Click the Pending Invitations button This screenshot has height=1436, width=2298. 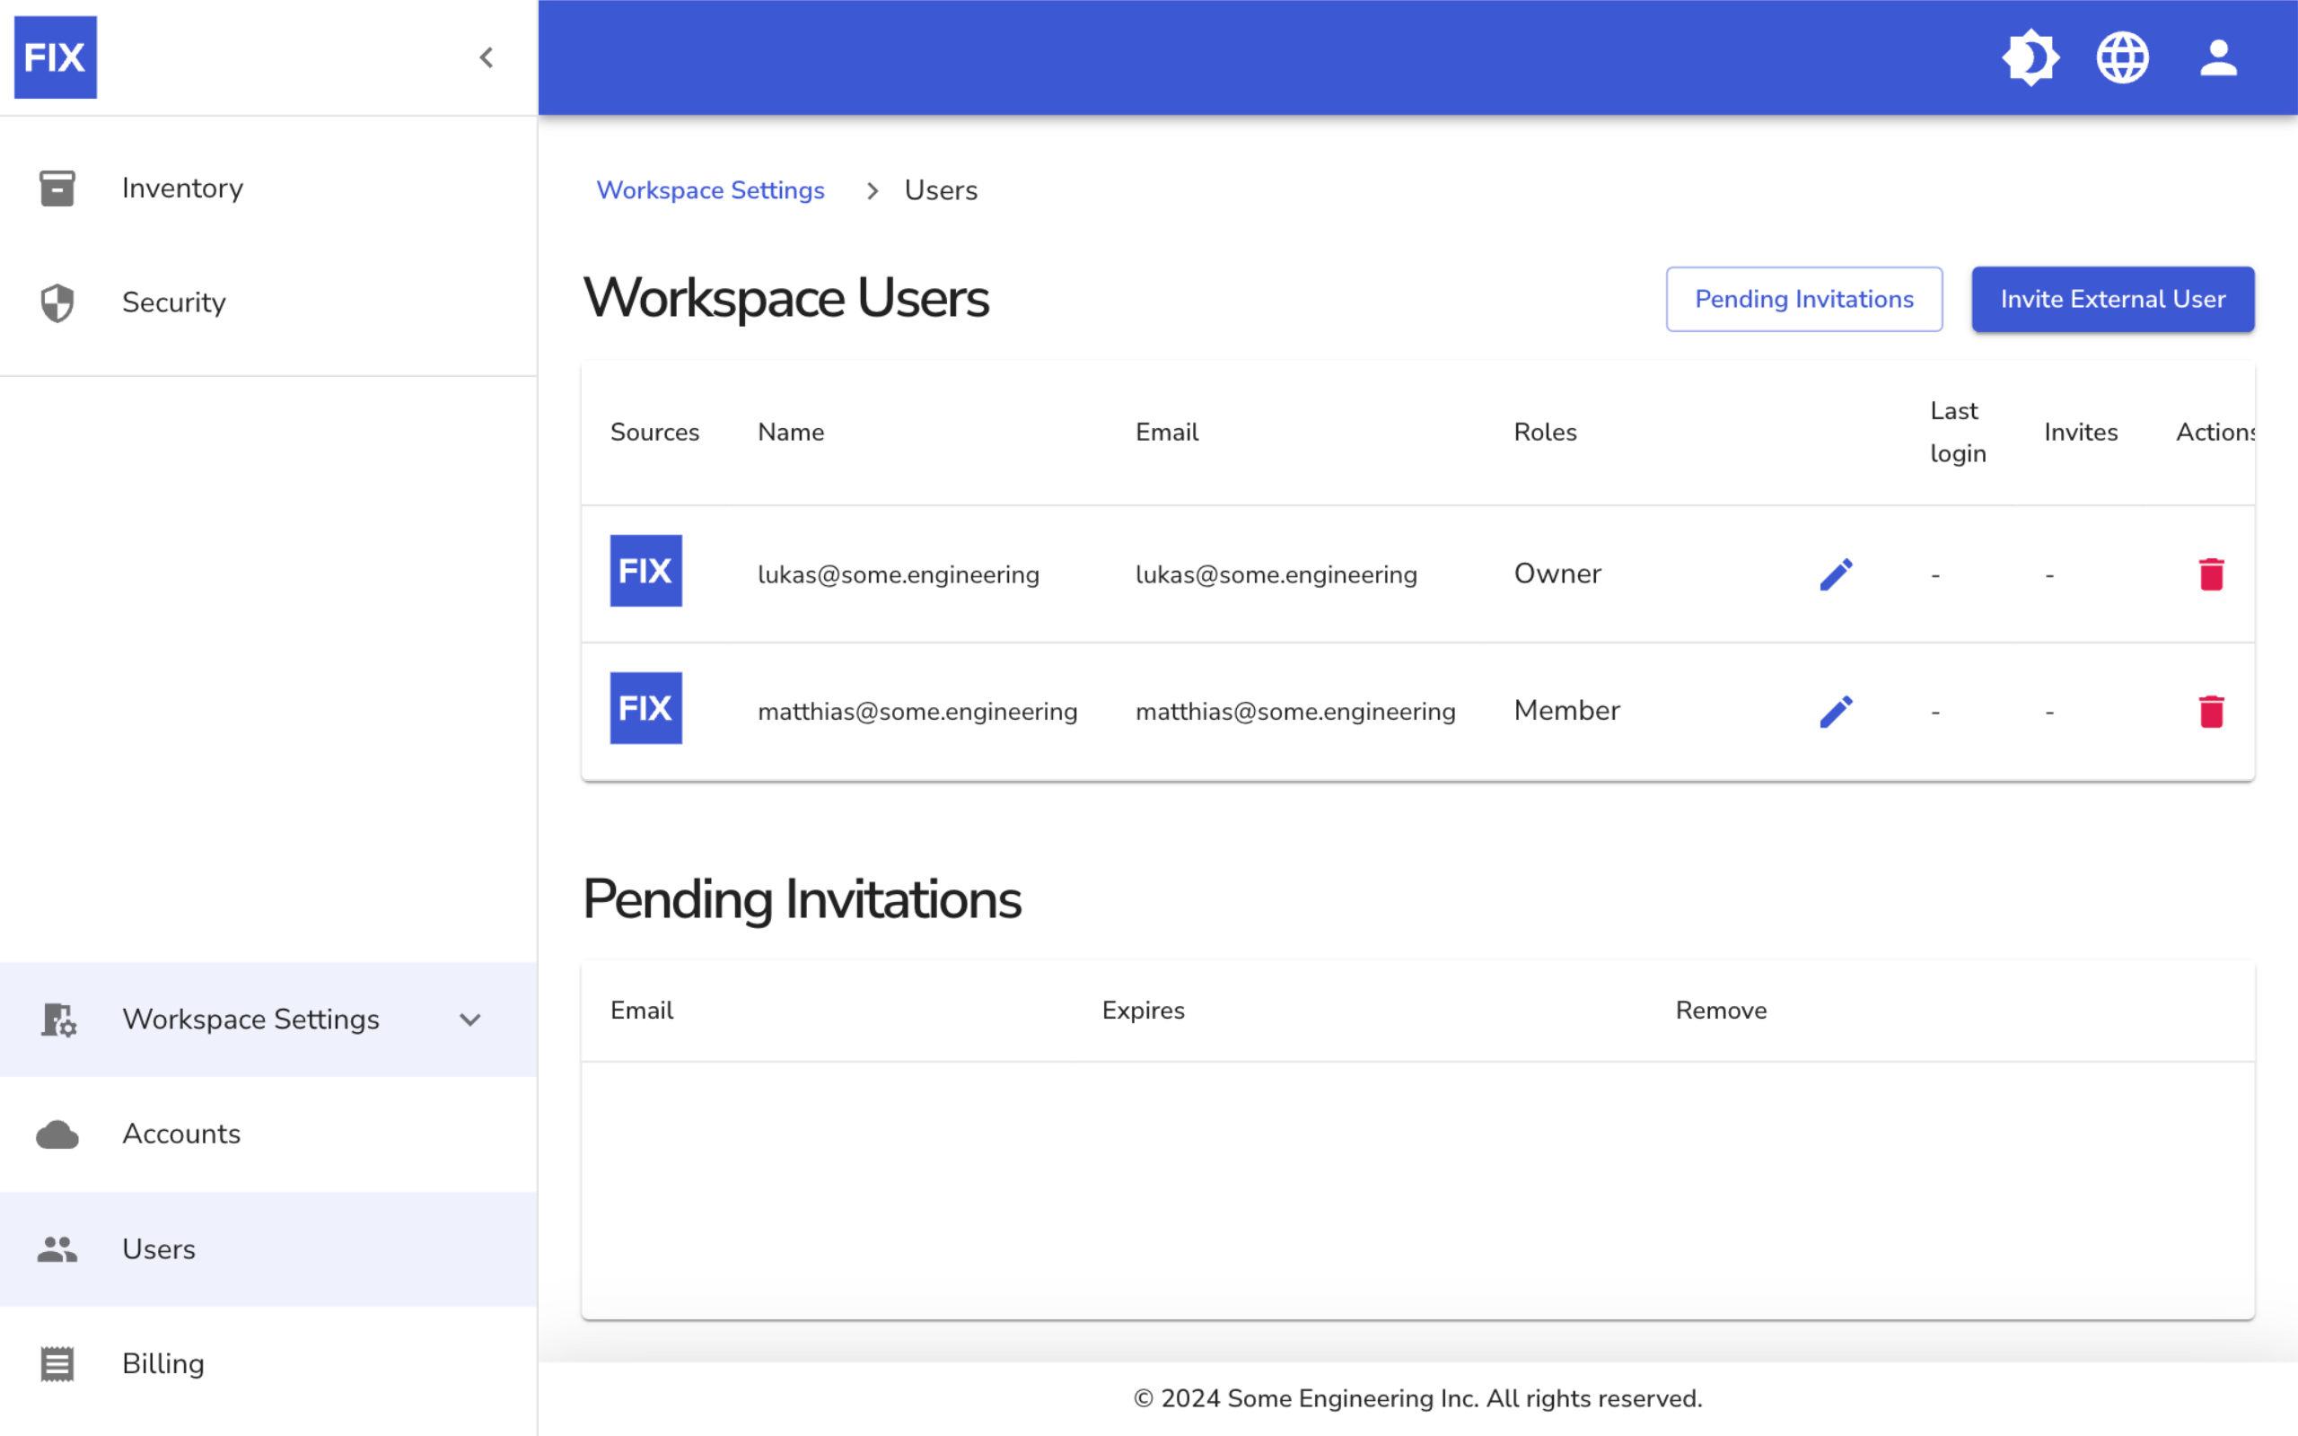coord(1804,299)
